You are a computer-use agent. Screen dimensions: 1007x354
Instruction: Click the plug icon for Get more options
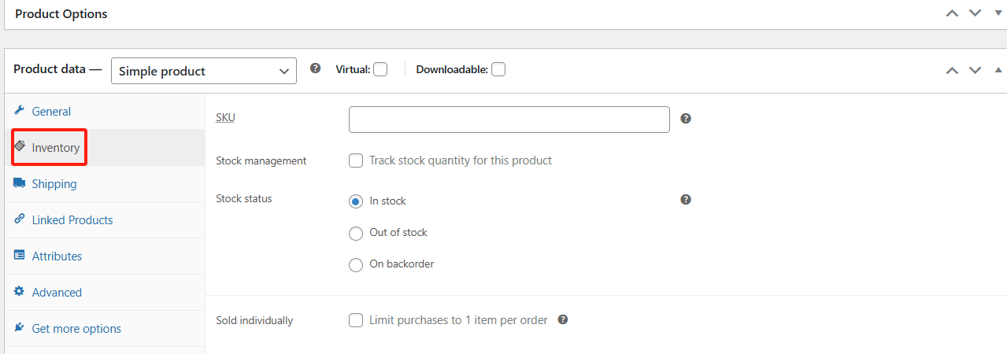pos(19,328)
